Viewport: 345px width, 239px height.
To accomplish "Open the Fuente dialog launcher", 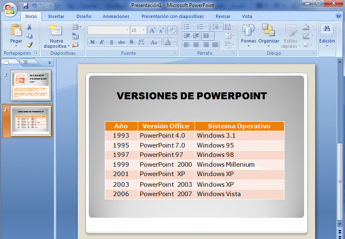I will point(175,54).
